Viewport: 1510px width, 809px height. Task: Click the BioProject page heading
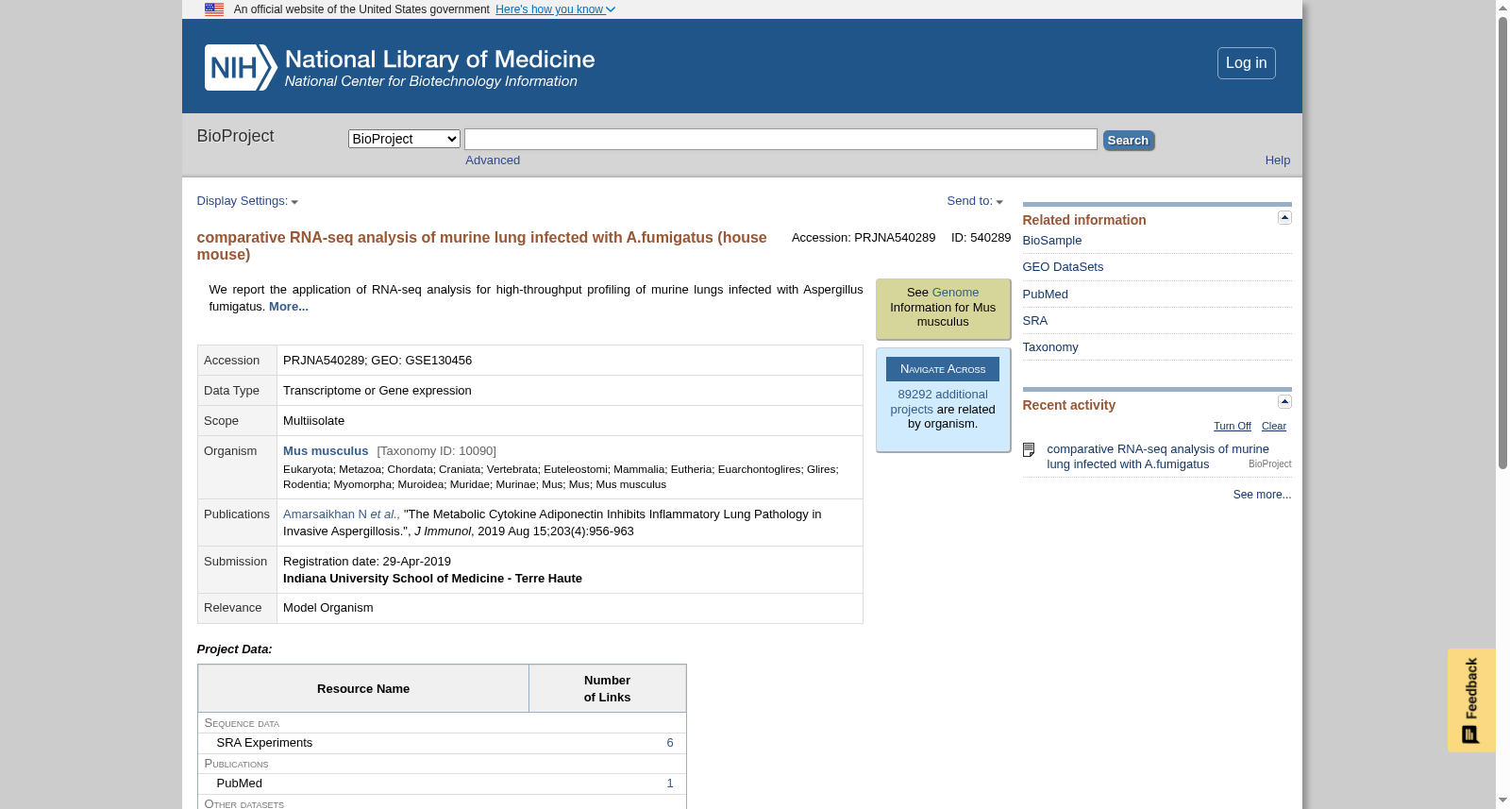click(235, 136)
